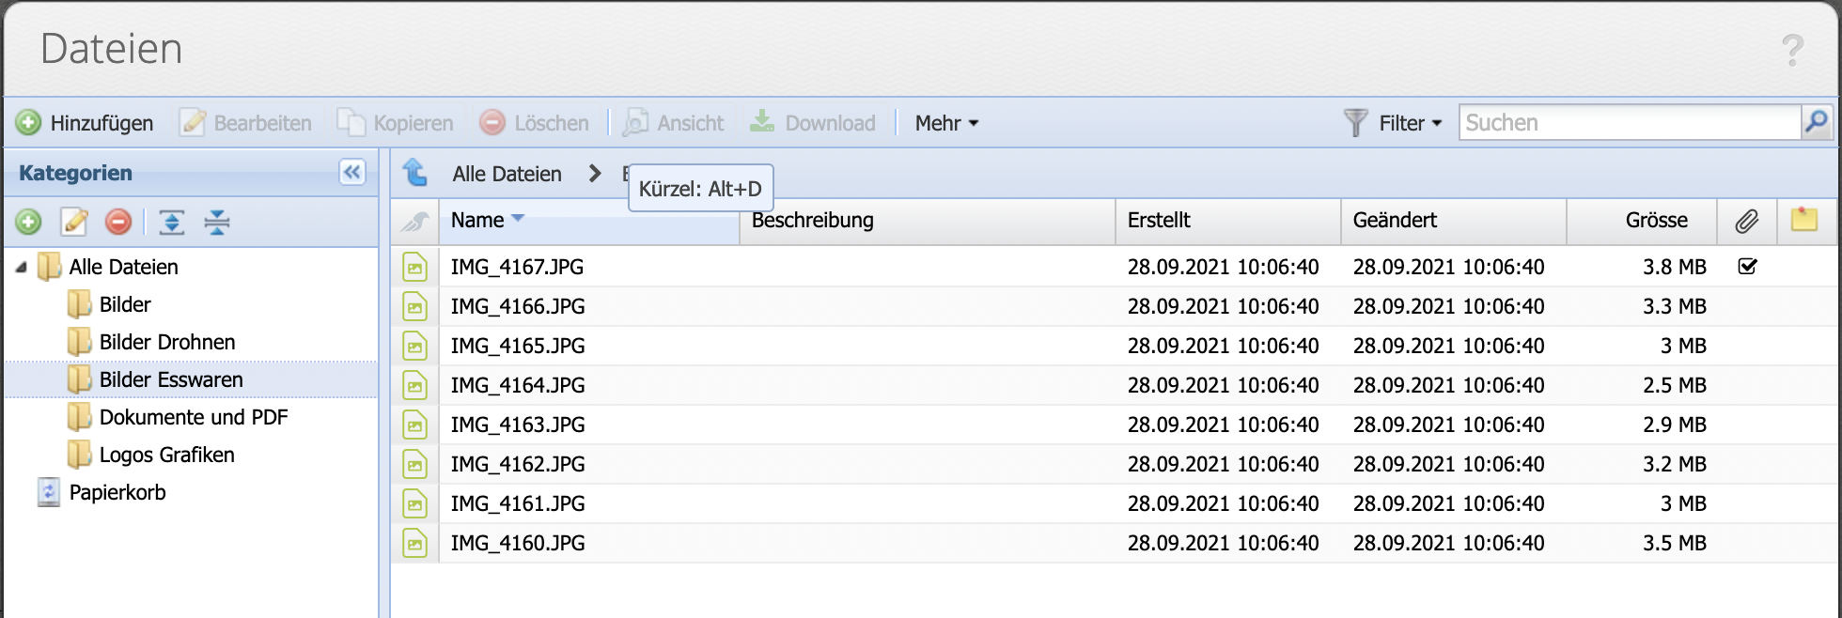Click the edit category pencil icon
1842x618 pixels.
pos(73,223)
